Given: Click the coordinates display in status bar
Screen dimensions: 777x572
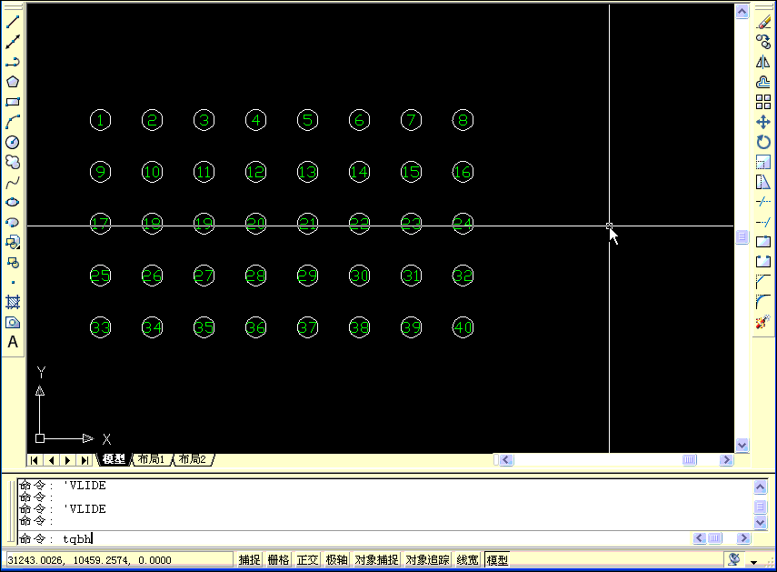Looking at the screenshot, I should pyautogui.click(x=118, y=560).
